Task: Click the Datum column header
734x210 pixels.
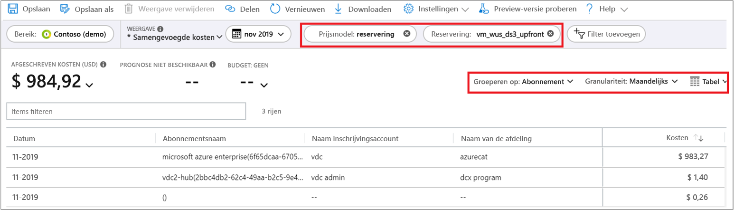Action: coord(25,138)
